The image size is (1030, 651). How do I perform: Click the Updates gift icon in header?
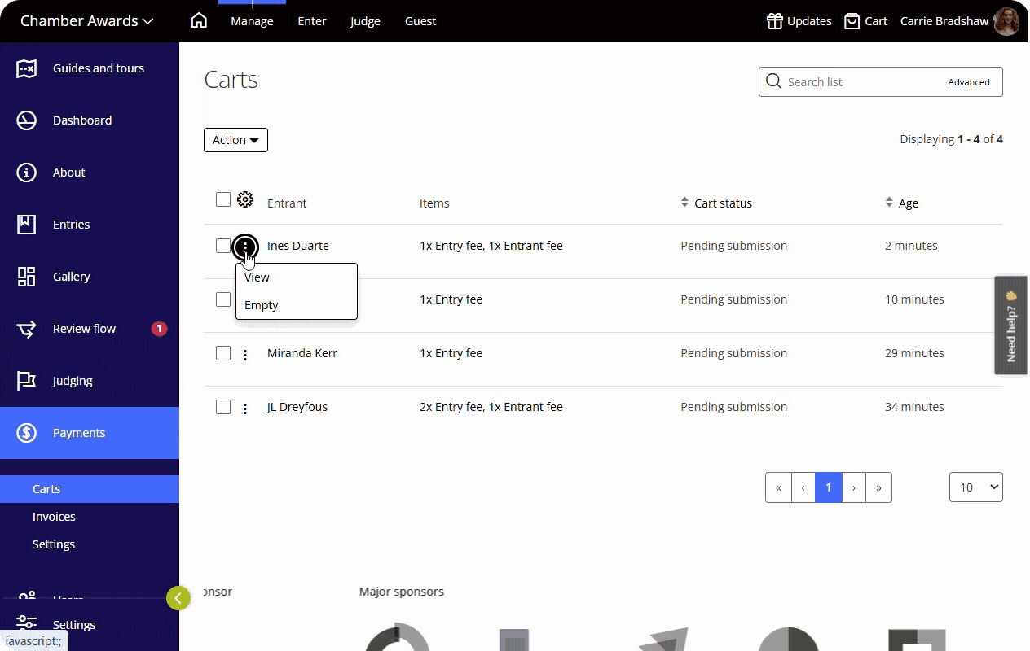(x=775, y=20)
